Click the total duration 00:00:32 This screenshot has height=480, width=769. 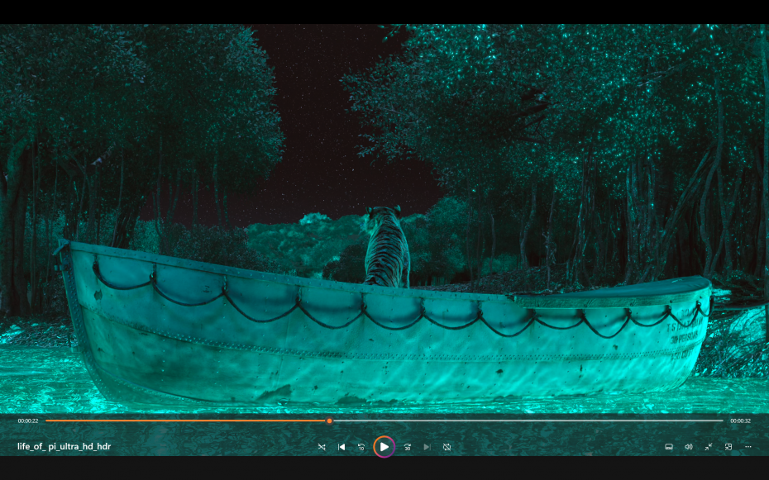click(741, 421)
